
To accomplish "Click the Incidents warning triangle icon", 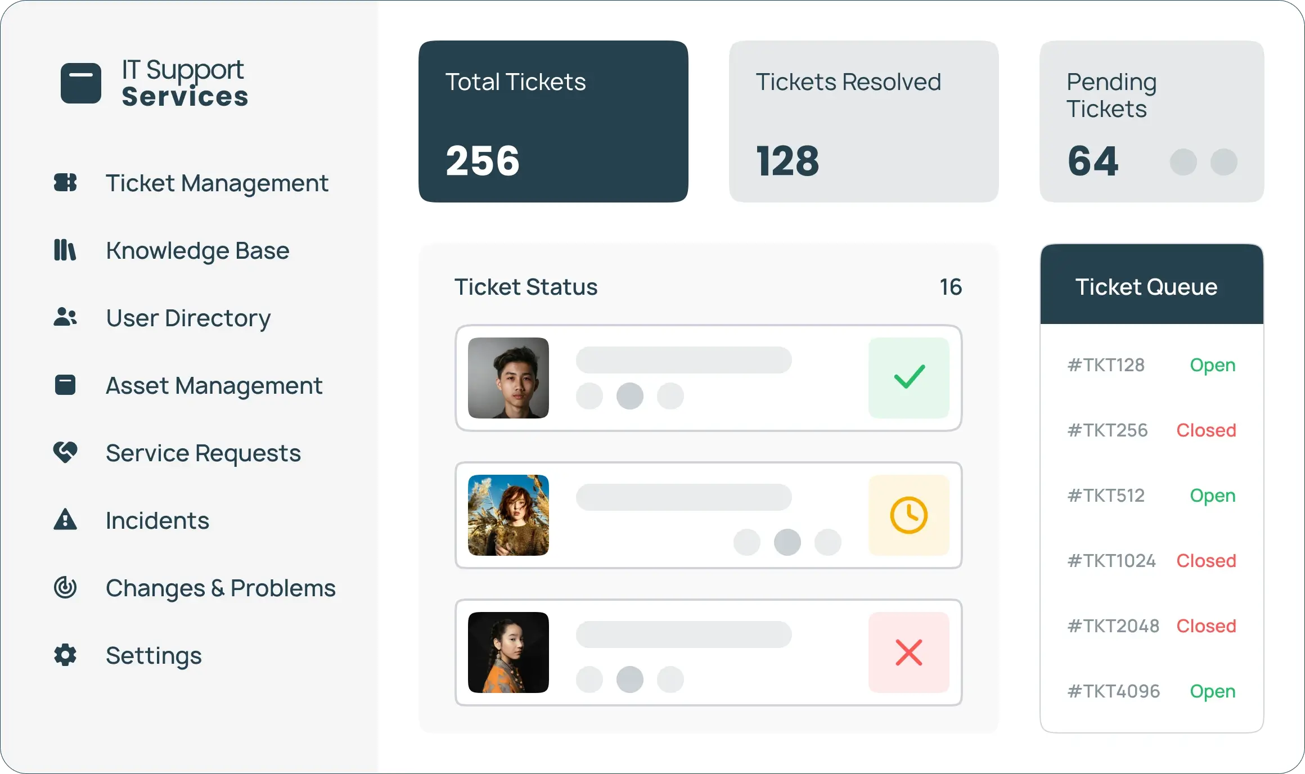I will (x=65, y=520).
